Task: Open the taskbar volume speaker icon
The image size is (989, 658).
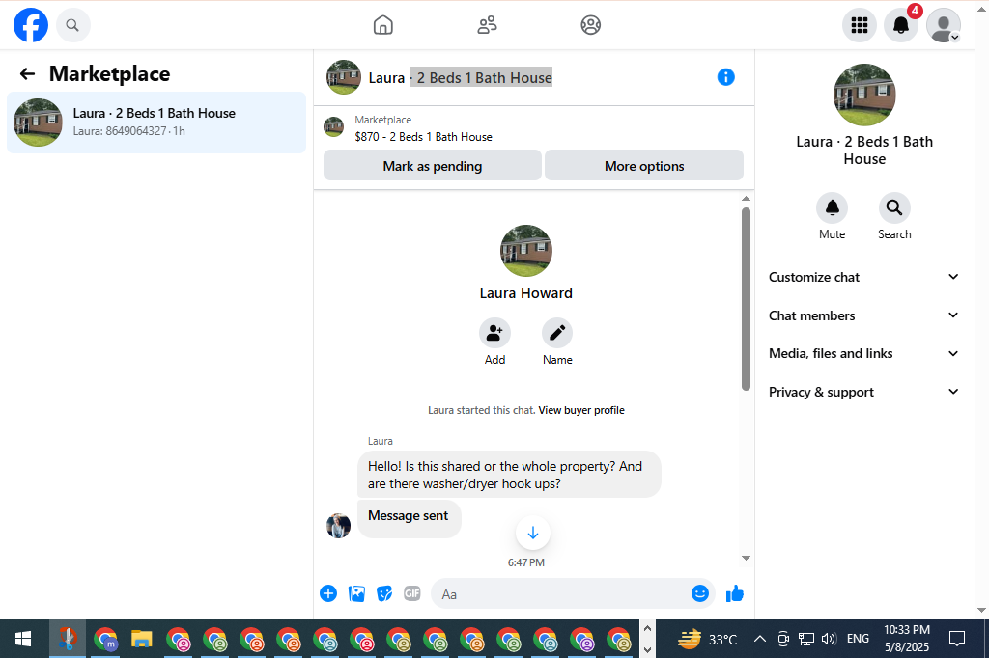Action: 829,639
